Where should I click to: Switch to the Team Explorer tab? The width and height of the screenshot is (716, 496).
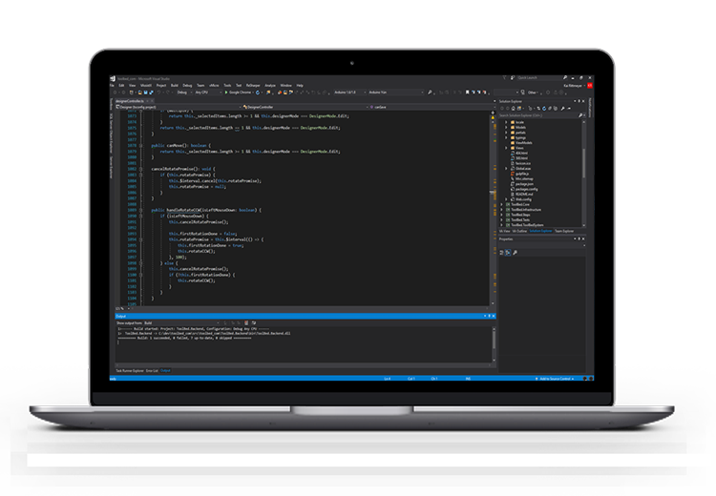click(562, 230)
